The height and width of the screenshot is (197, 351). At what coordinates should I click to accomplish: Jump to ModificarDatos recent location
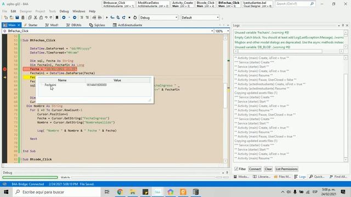point(153,4)
